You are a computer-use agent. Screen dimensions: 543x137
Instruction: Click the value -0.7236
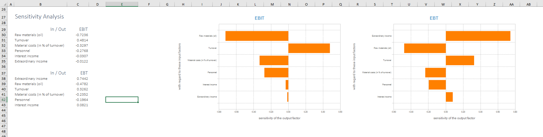pos(82,35)
